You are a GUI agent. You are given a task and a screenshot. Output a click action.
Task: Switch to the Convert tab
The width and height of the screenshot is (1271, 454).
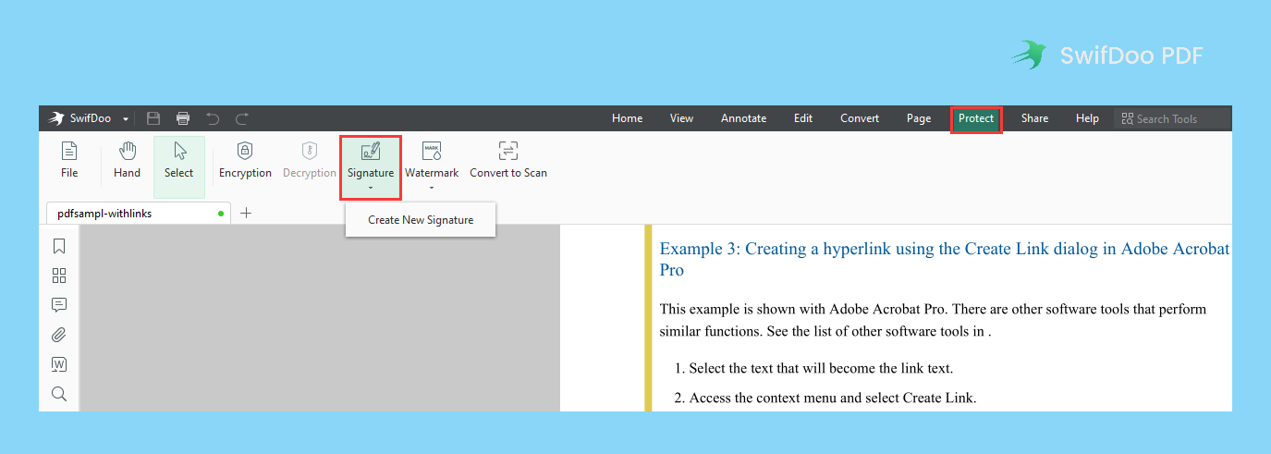(x=860, y=118)
